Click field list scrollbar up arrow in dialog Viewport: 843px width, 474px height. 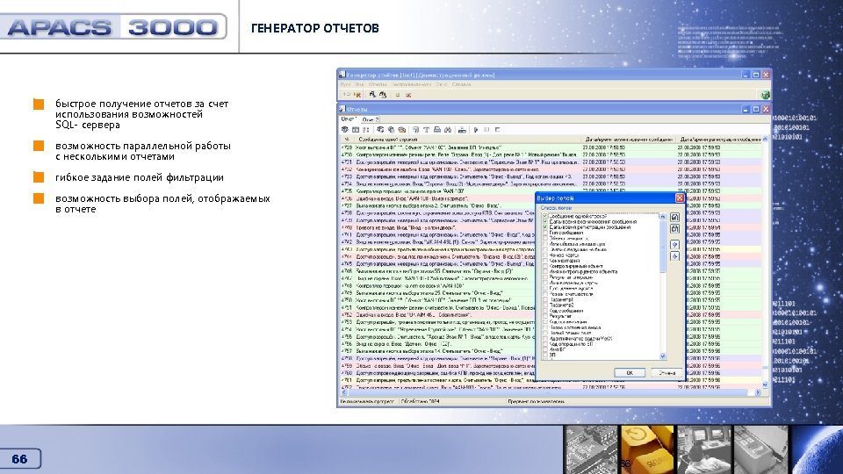click(x=662, y=217)
